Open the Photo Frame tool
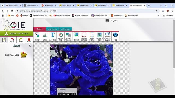 92,36
